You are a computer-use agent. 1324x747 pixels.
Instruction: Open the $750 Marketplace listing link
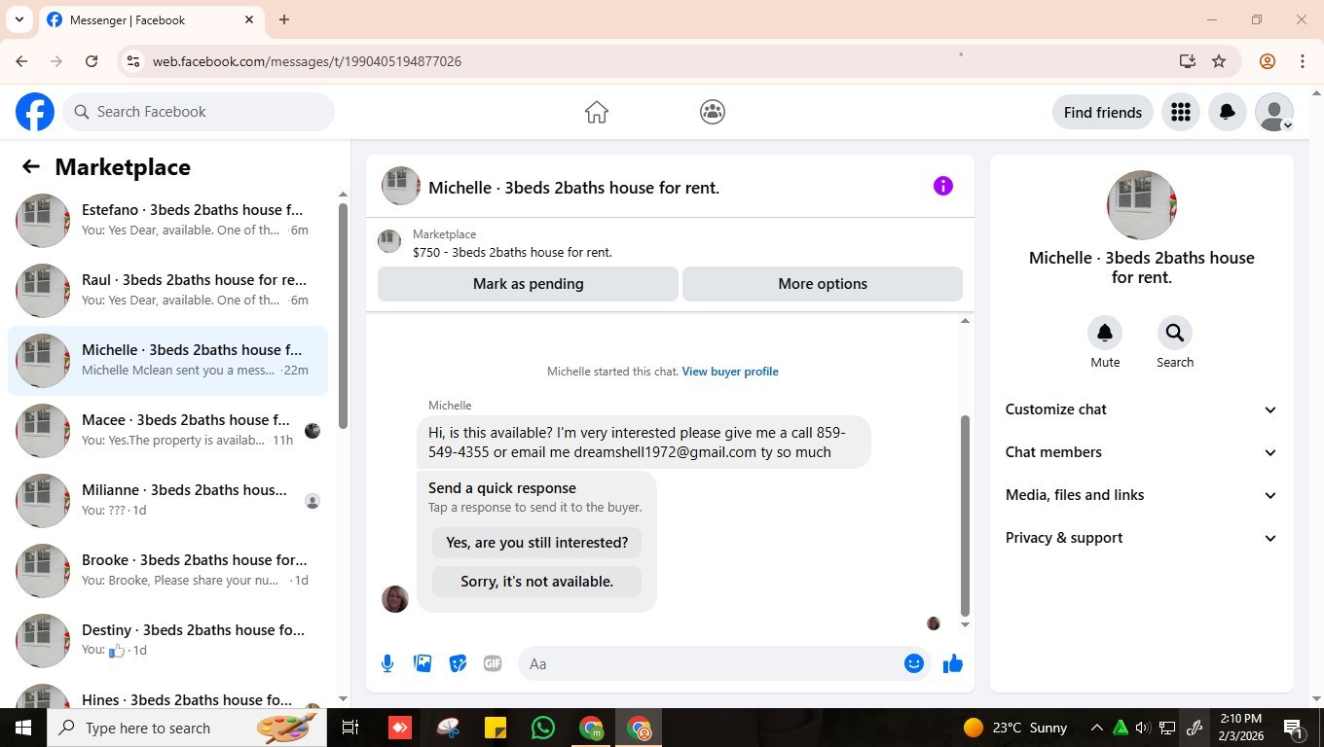(x=512, y=252)
